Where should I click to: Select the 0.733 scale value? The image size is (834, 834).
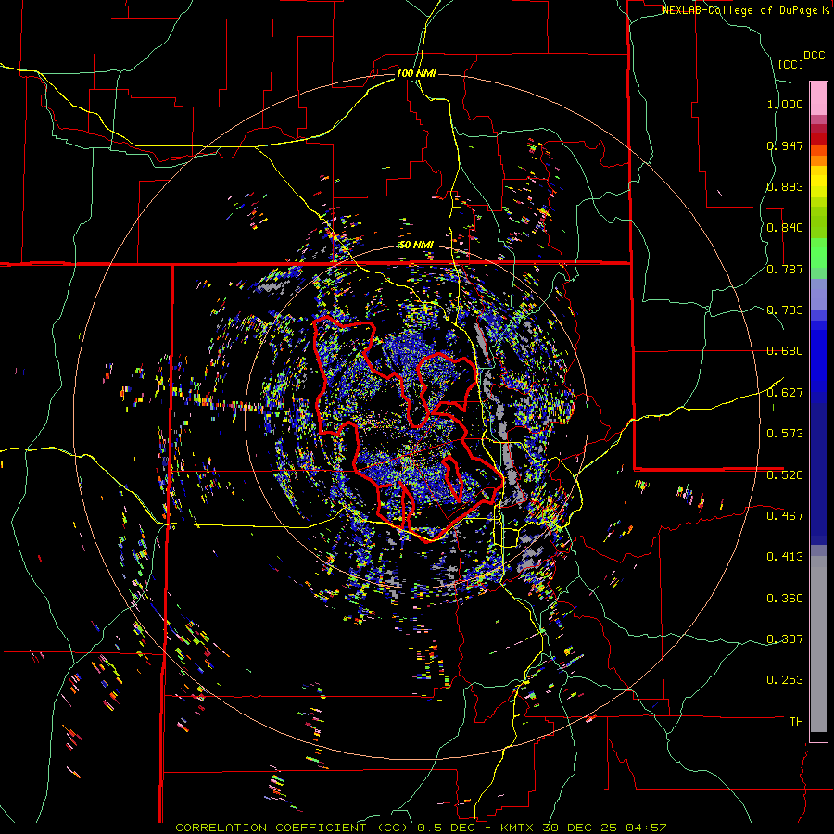[x=785, y=310]
